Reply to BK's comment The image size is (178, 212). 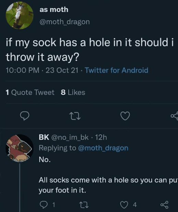43,205
